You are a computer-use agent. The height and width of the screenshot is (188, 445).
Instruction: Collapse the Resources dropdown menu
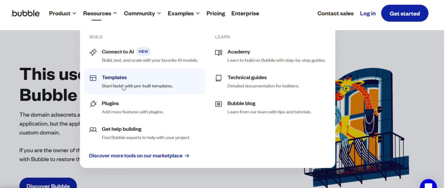point(100,13)
